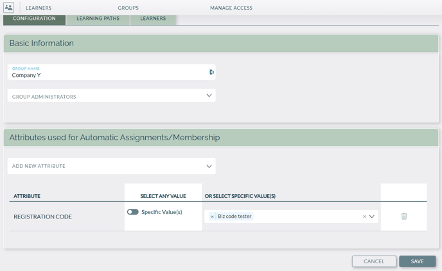Click the Biz code tester value box
442x271 pixels.
tap(291, 217)
